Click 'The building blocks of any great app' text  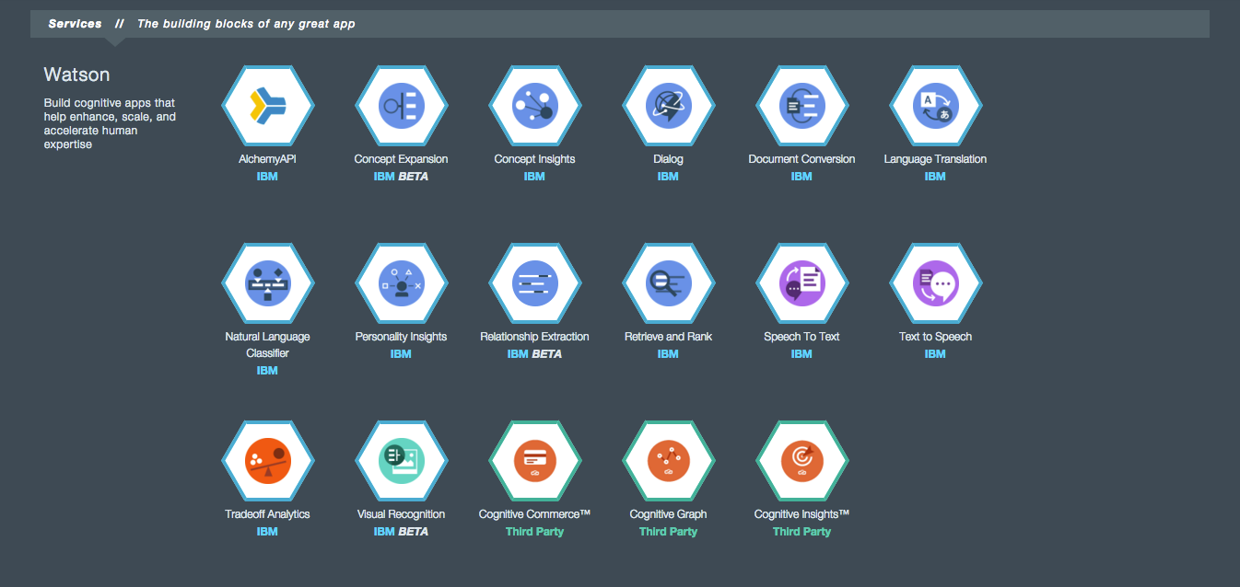pos(246,24)
